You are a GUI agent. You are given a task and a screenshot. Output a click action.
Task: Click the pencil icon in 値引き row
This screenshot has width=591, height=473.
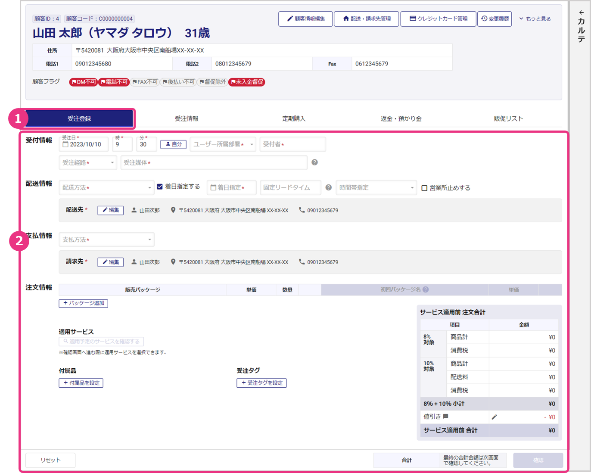[x=494, y=417]
